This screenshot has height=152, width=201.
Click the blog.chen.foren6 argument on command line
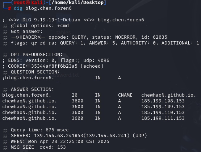[49, 8]
